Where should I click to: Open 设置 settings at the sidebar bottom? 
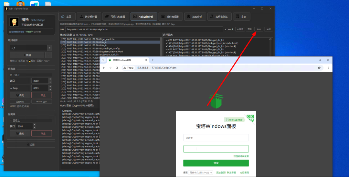click(x=31, y=144)
